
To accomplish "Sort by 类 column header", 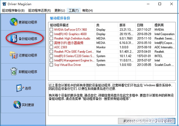I will coord(106,25).
